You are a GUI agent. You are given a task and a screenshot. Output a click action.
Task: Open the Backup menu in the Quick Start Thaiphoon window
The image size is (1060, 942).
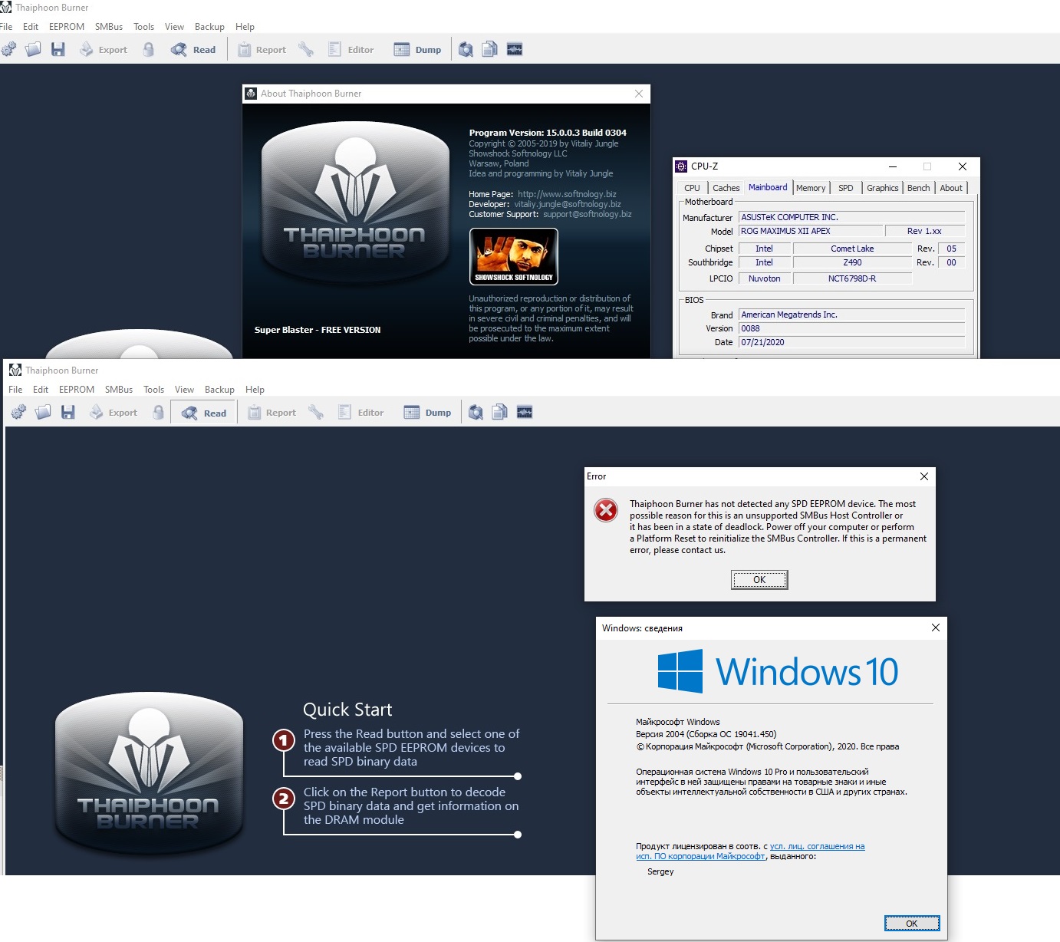pos(219,390)
